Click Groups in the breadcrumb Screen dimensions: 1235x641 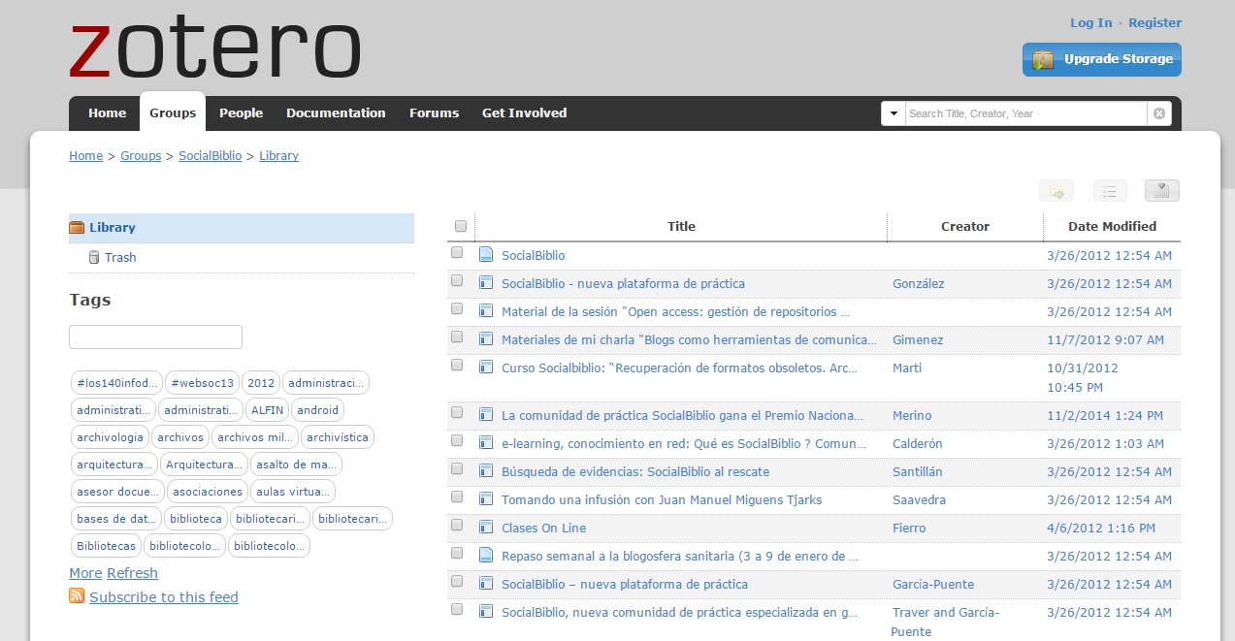[141, 156]
